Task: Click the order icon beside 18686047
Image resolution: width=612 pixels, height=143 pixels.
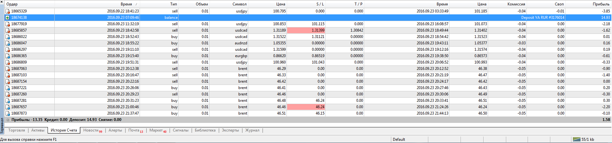Action: 7,43
